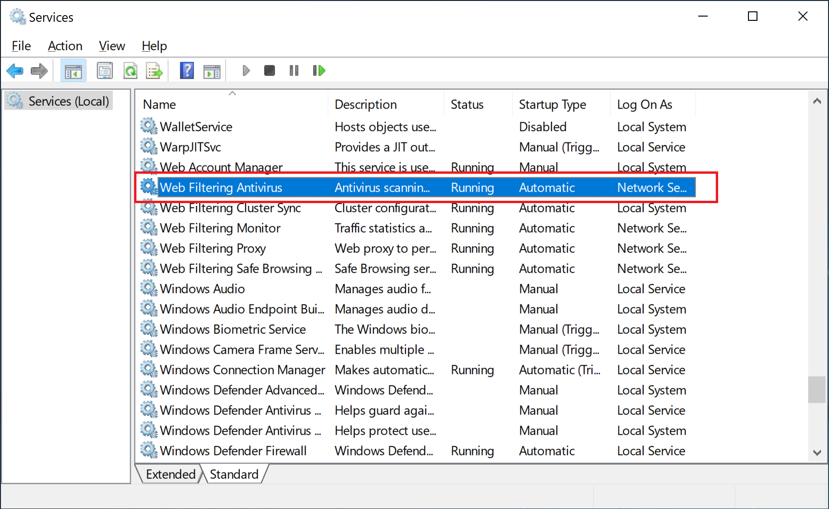Open the Properties toolbar icon
Image resolution: width=829 pixels, height=509 pixels.
[x=105, y=71]
